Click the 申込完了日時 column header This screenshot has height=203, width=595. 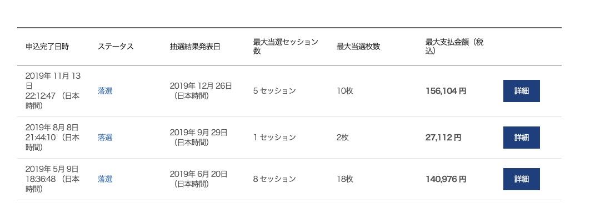pos(47,47)
